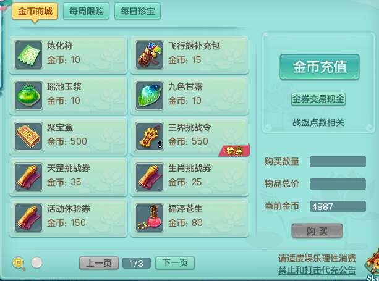Toggle the white round orb button

(x=36, y=262)
